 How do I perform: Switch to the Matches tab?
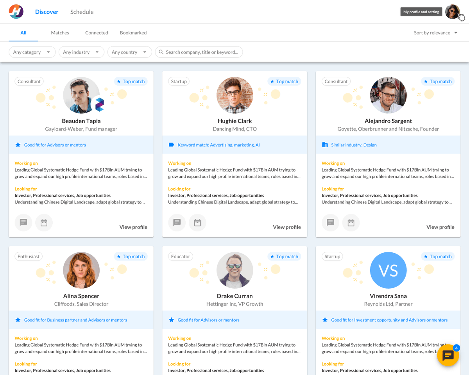point(60,32)
